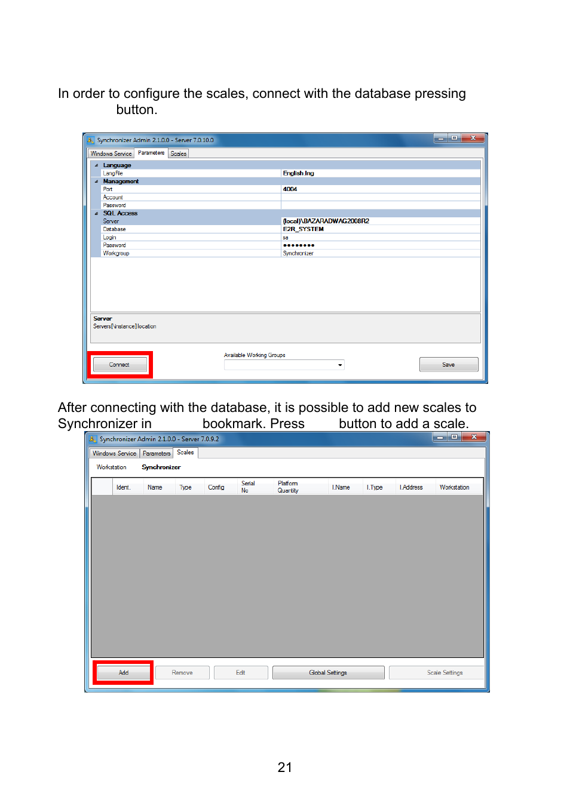
Task: Select Parameters tab in lower window
Action: click(x=157, y=453)
